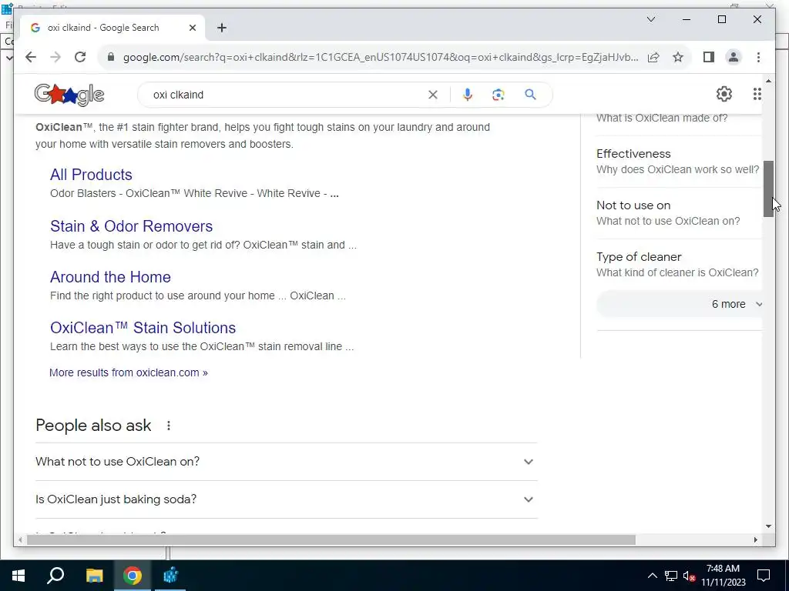Screen dimensions: 789x591
Task: Open the Windows notification center
Action: [x=764, y=576]
